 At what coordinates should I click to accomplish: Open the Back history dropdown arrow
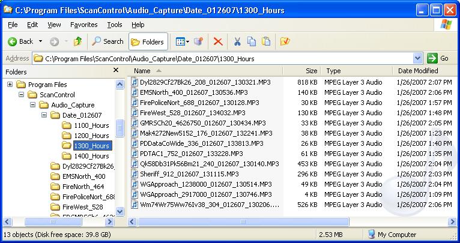tap(40, 41)
